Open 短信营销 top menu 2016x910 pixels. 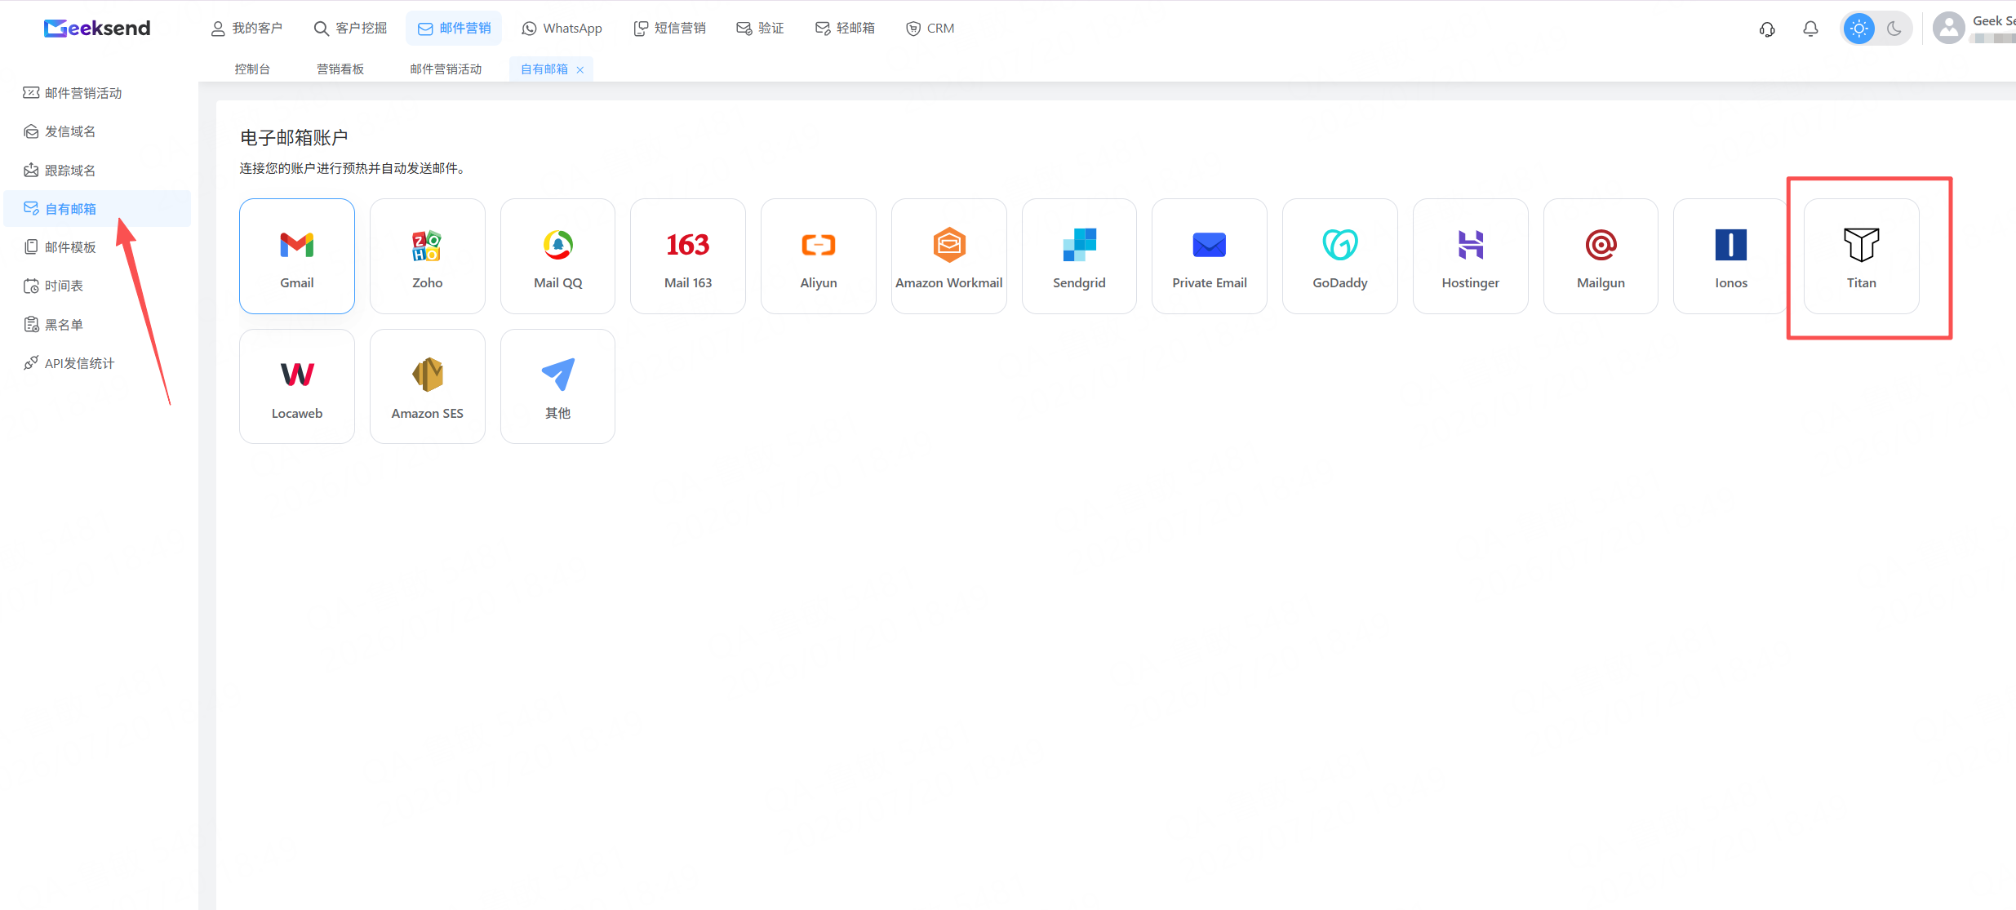670,29
